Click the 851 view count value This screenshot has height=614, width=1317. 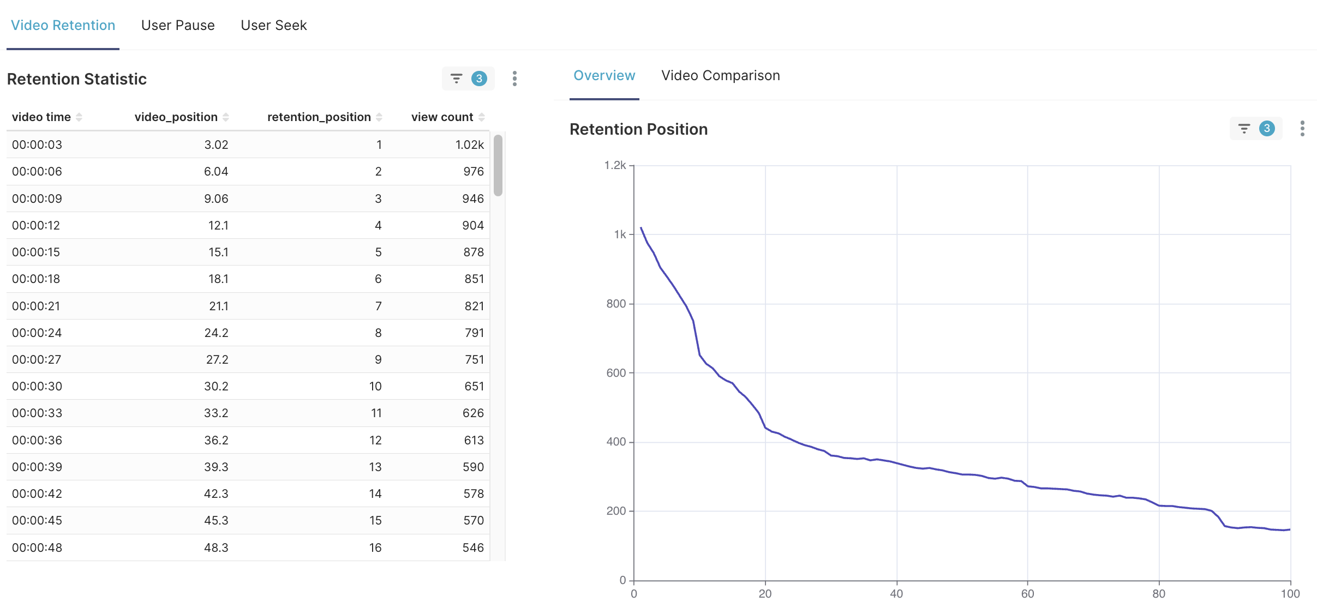tap(474, 279)
